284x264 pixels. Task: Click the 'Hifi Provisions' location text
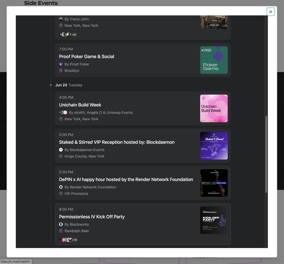point(76,194)
